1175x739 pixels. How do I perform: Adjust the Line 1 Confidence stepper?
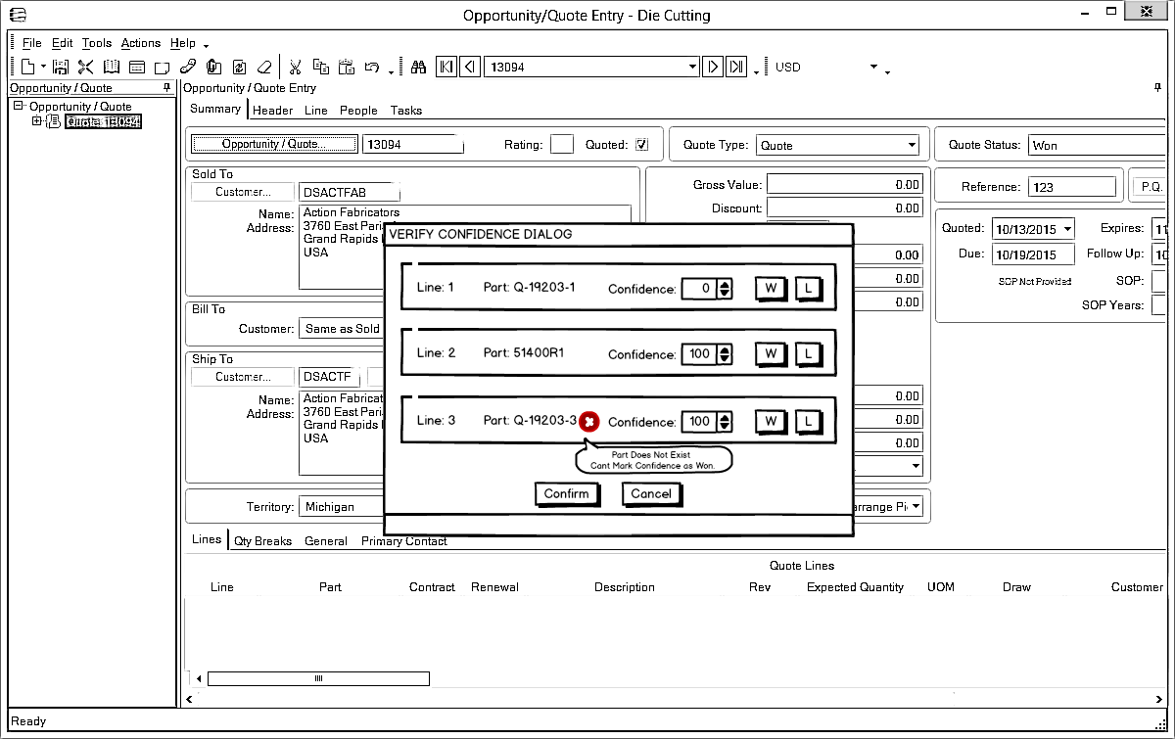tap(725, 289)
